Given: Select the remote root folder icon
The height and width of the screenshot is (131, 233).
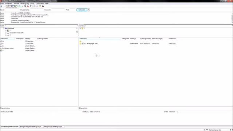Looking at the screenshot, I should point(83,28).
